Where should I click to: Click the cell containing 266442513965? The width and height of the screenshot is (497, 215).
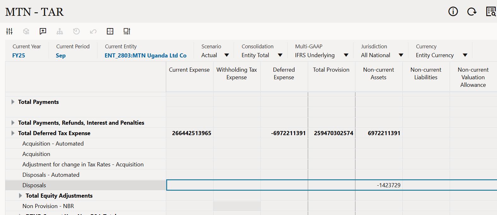tap(190, 133)
